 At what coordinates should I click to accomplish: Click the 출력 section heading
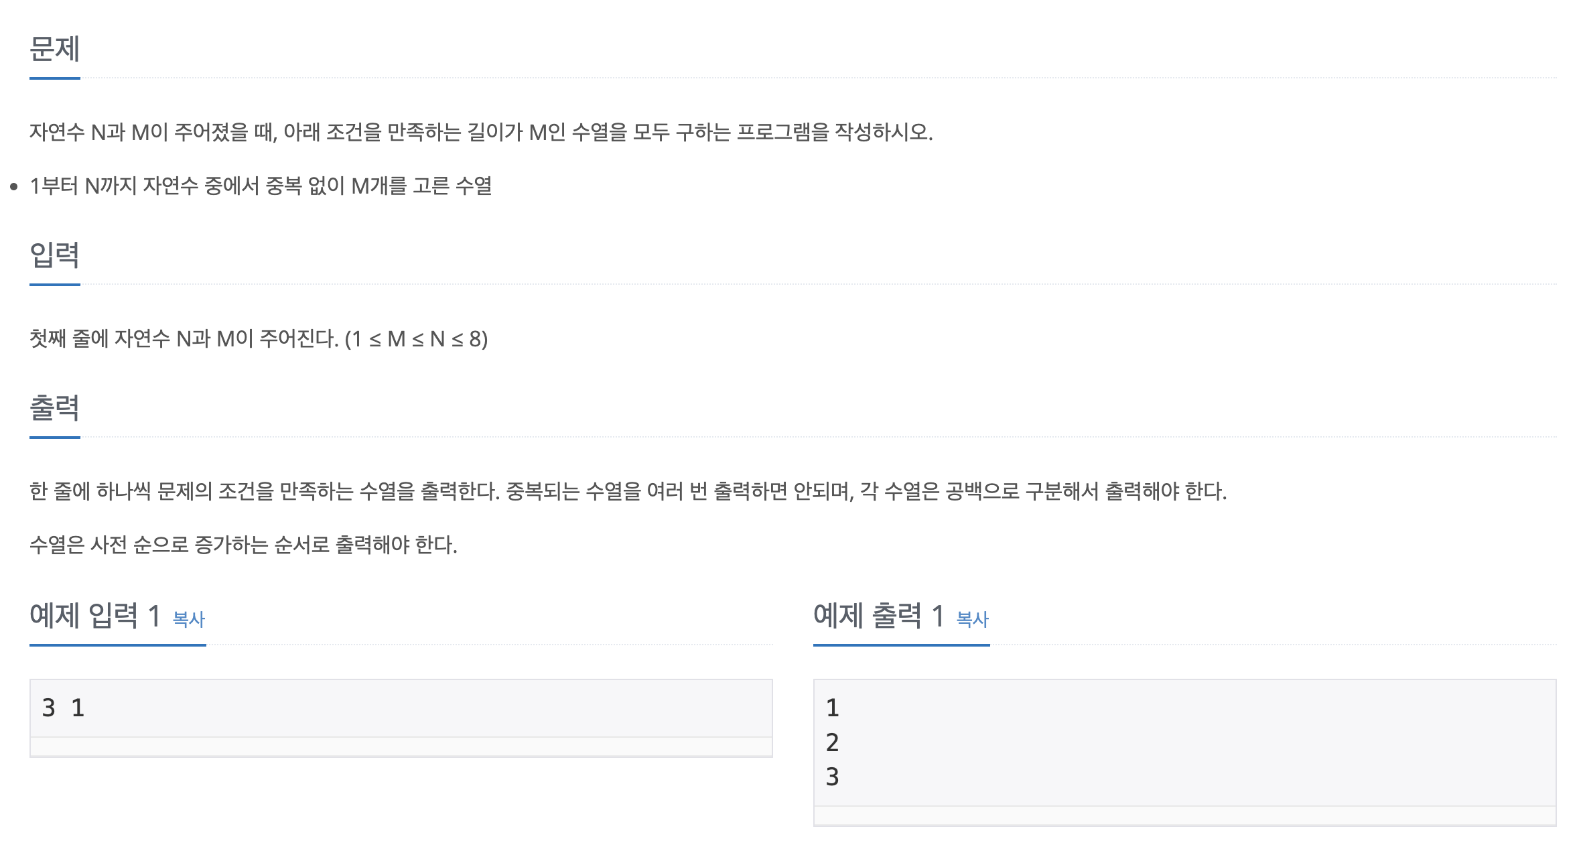(x=55, y=408)
